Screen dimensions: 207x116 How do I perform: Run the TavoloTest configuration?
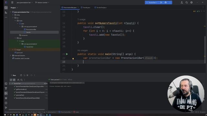pos(161,2)
